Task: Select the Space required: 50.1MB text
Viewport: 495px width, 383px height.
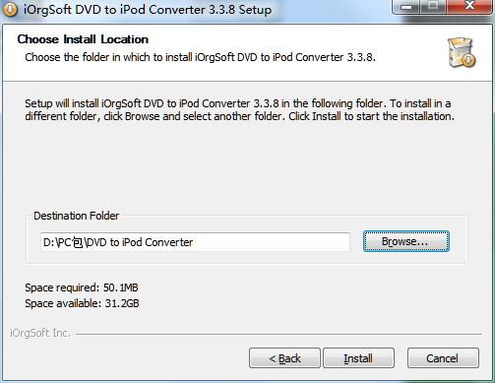Action: (x=82, y=287)
